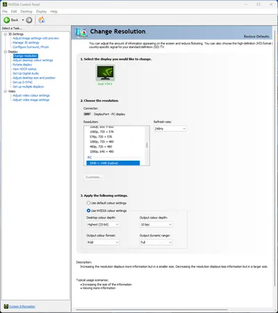The height and width of the screenshot is (313, 278).
Task: Open Adjust desktop size and position
Action: tap(34, 78)
